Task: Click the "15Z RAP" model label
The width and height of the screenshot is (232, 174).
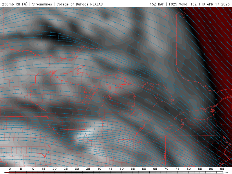Action: [x=157, y=4]
